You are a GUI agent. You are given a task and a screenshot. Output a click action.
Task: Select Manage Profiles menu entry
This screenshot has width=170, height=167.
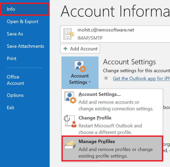pyautogui.click(x=112, y=148)
